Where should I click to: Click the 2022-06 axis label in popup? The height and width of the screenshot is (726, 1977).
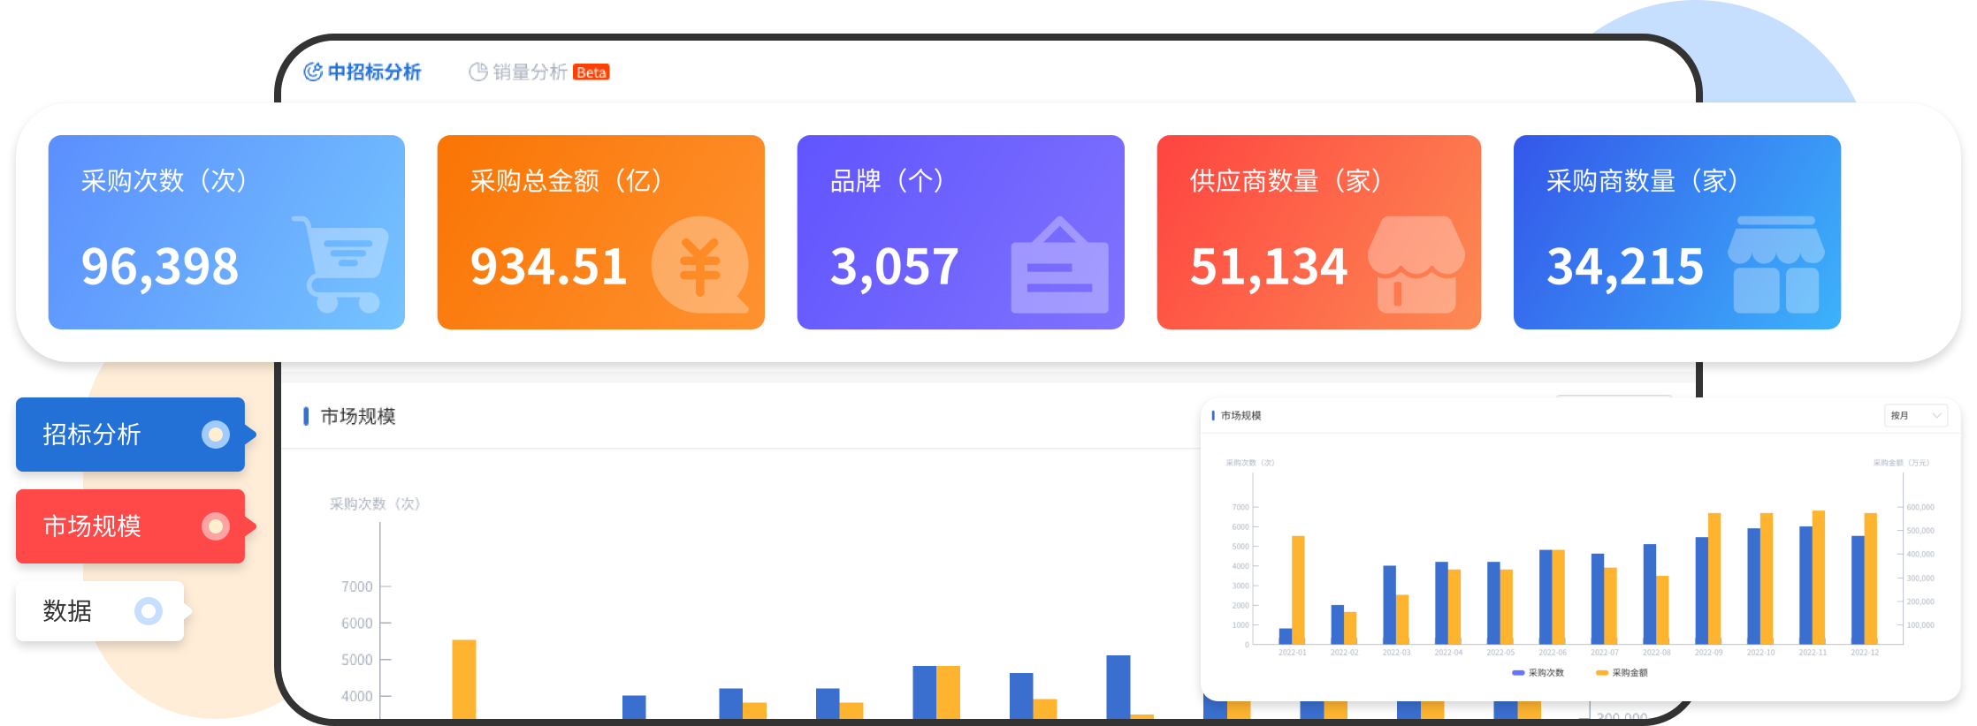pyautogui.click(x=1552, y=653)
